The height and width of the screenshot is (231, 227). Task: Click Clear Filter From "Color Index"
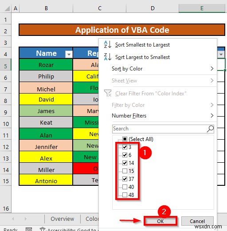pos(151,94)
